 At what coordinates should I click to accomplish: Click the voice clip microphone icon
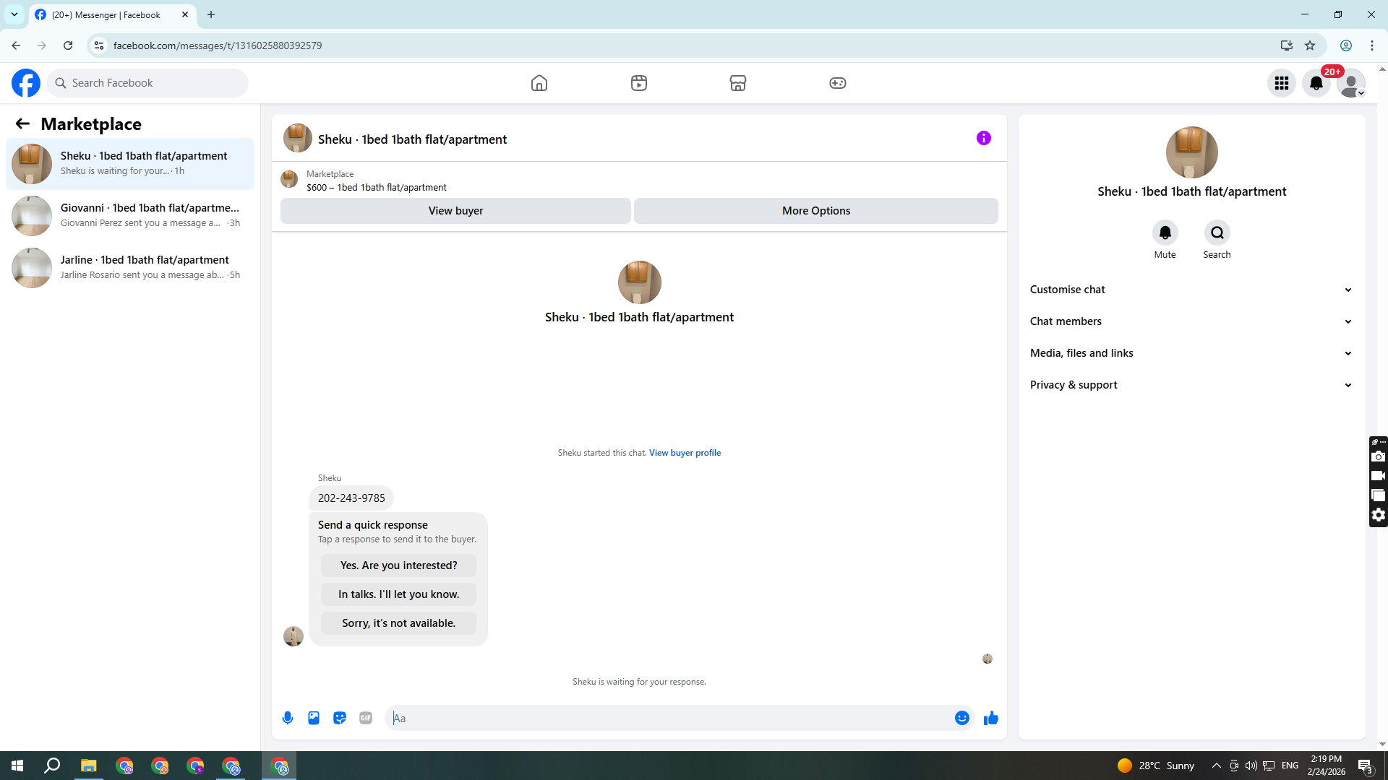coord(288,718)
